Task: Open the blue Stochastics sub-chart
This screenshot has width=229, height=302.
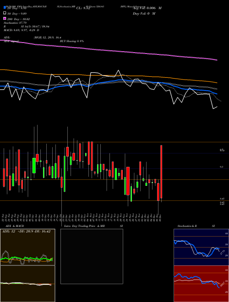Action: (201, 247)
